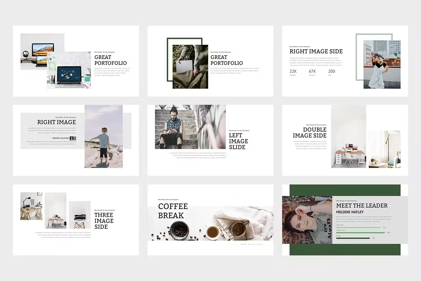Click the beach boy photo on RIGHT IMAGE slide
The height and width of the screenshot is (281, 421).
(104, 136)
